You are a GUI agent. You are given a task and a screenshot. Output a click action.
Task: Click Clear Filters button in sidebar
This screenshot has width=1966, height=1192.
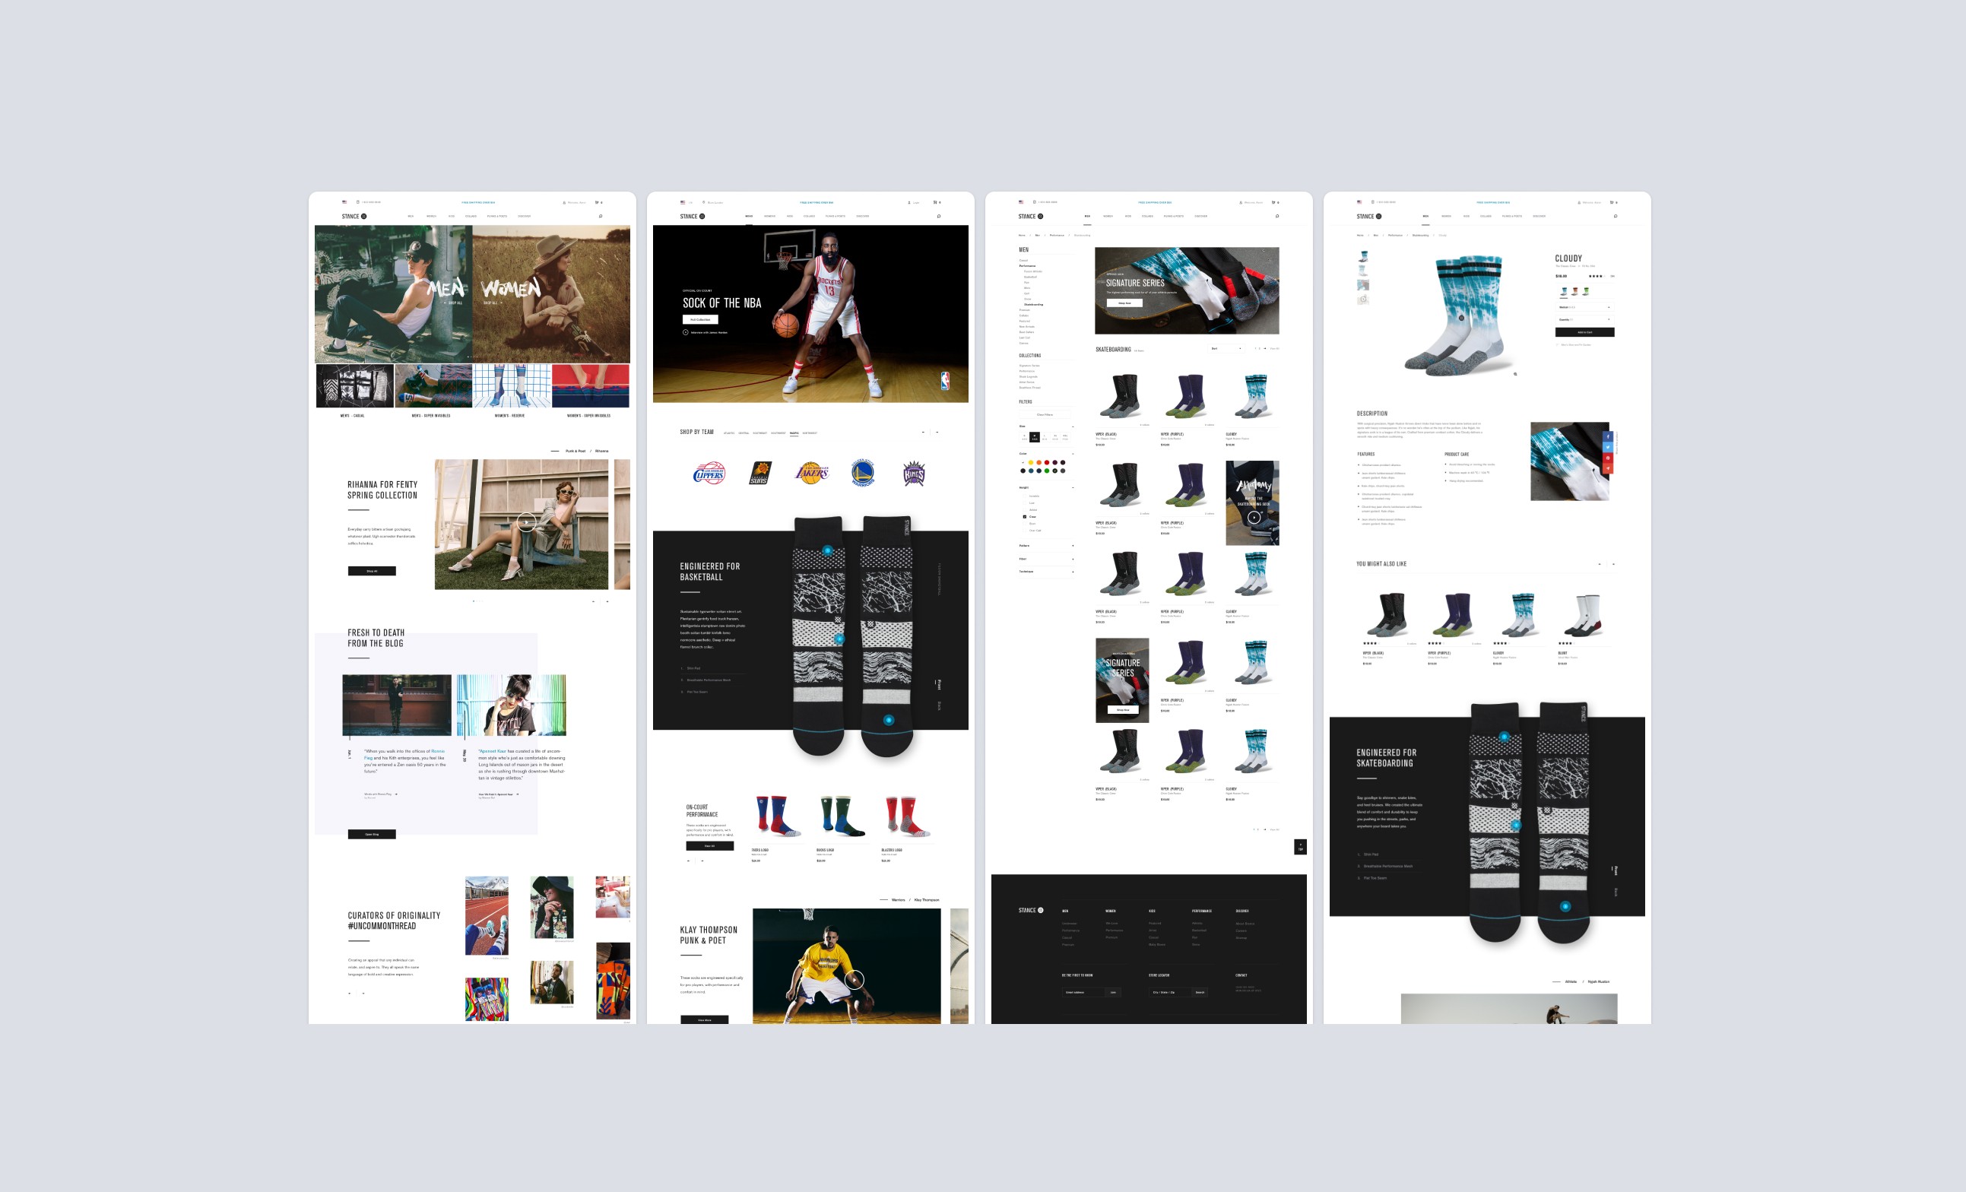pos(1045,415)
